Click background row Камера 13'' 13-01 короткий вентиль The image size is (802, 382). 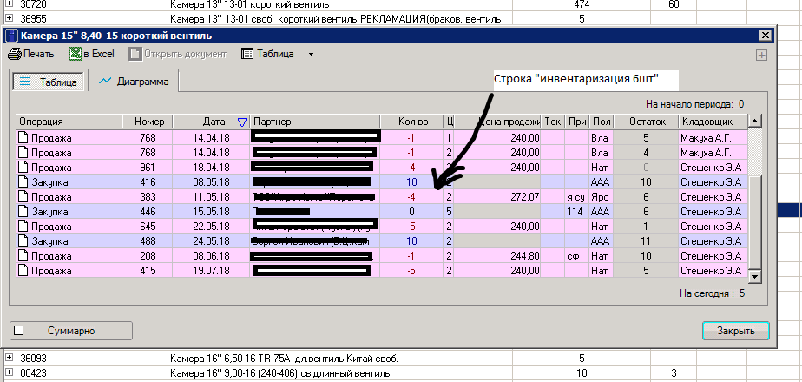pos(250,4)
